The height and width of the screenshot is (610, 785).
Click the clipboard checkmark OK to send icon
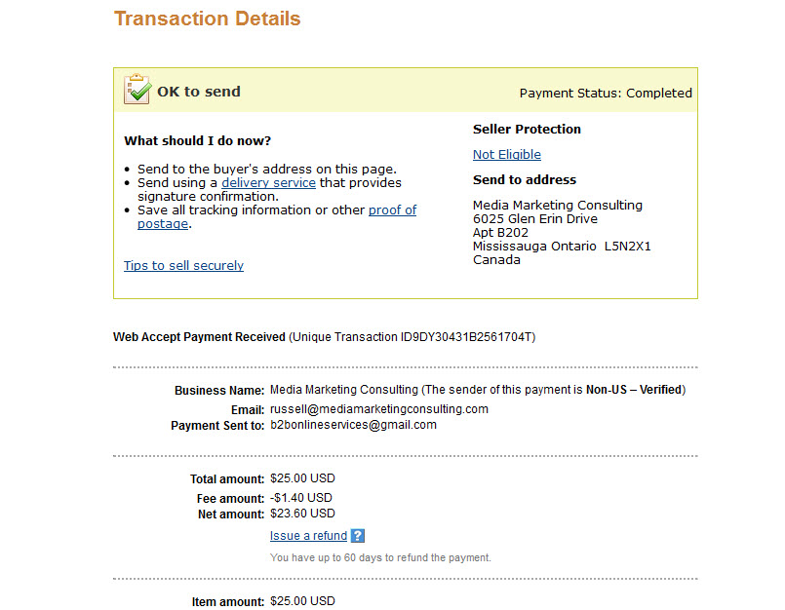pos(137,89)
